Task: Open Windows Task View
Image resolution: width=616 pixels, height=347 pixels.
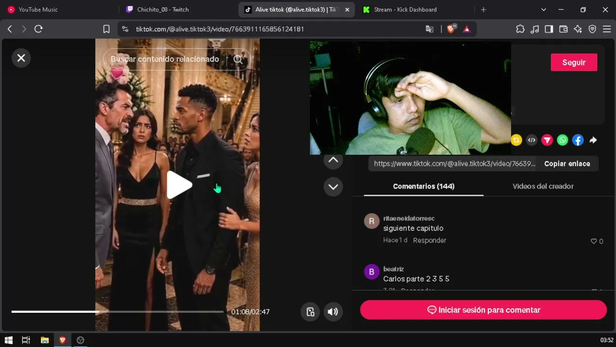Action: coord(26,340)
